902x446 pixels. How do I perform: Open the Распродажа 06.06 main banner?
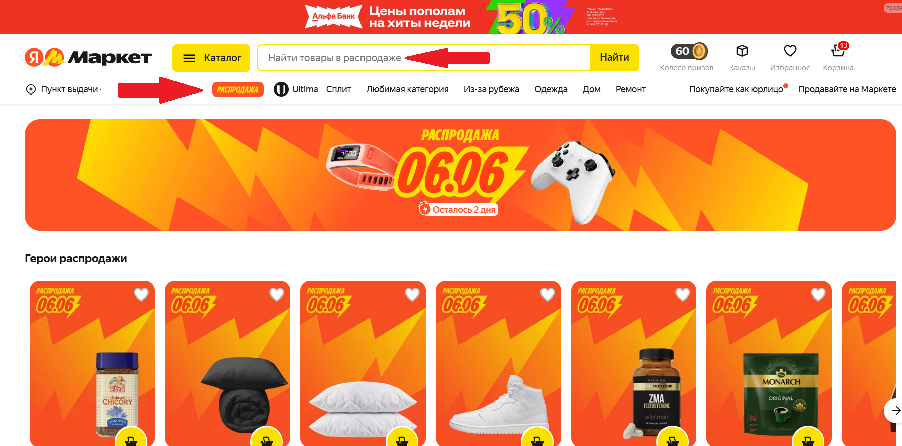coord(460,175)
